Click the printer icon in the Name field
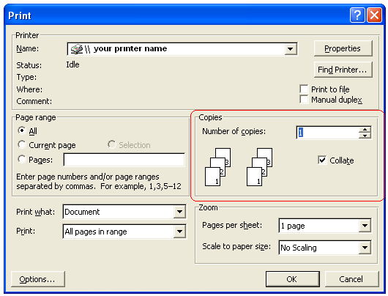The width and height of the screenshot is (388, 296). (76, 49)
